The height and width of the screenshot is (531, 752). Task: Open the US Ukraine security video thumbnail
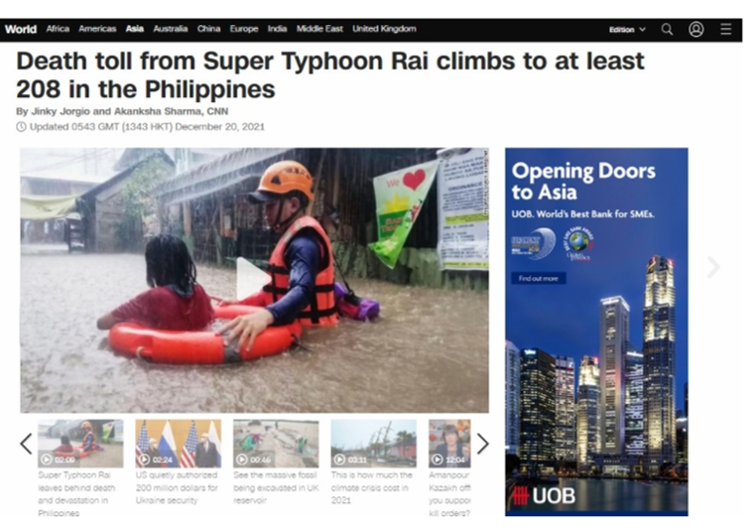click(x=179, y=444)
